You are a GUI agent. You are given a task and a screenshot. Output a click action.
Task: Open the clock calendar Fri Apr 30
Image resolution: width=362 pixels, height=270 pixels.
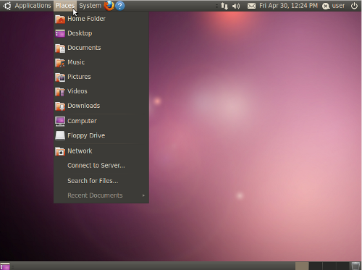[288, 6]
